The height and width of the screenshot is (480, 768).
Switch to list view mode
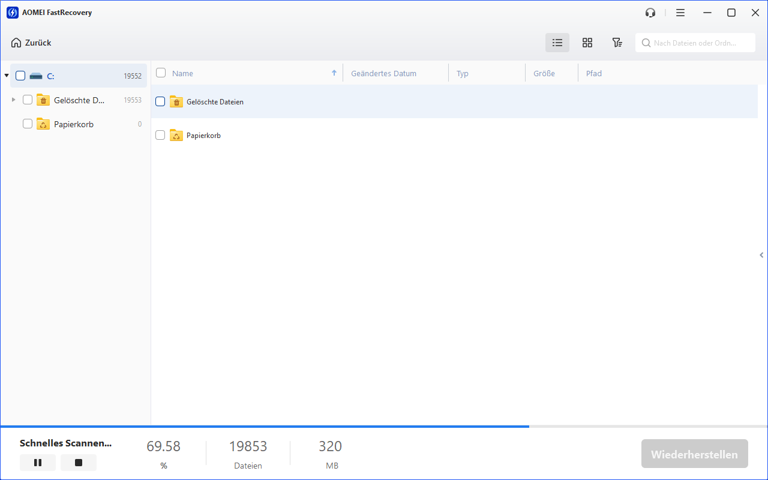tap(557, 43)
